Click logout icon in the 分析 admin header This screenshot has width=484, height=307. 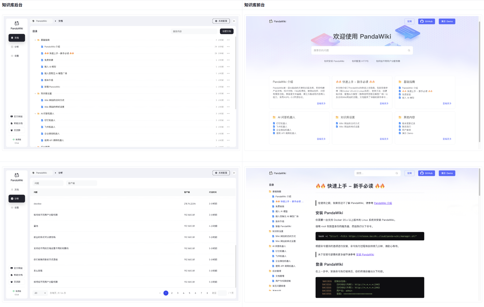click(x=234, y=173)
